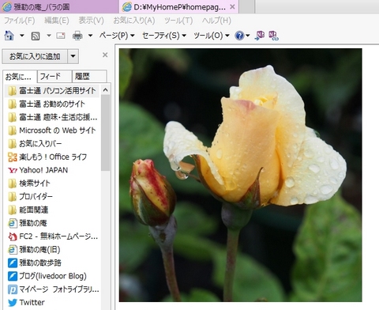The width and height of the screenshot is (379, 310).
Task: Open the Home button dropdown arrow
Action: click(x=22, y=36)
